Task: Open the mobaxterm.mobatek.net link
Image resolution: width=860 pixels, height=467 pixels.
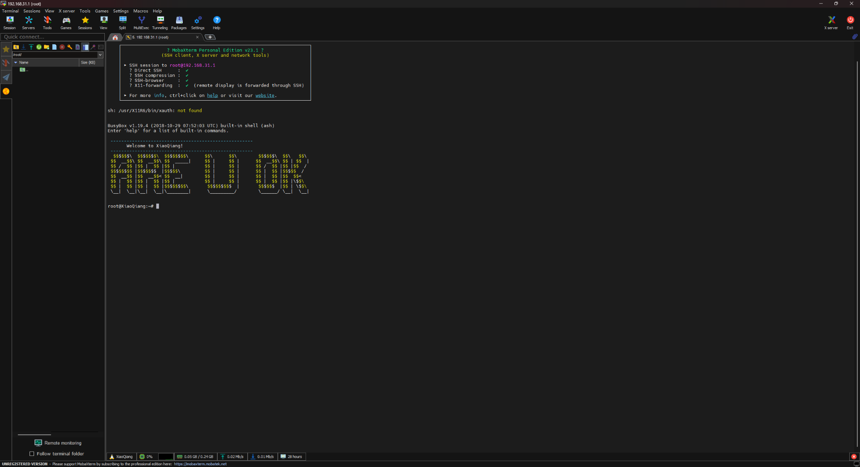Action: tap(200, 464)
